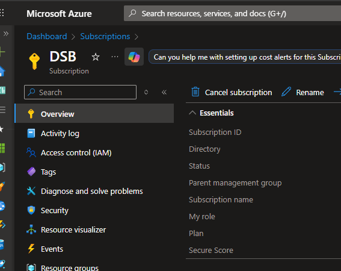Click the Diagnose wrench icon
This screenshot has height=271, width=341.
31,191
